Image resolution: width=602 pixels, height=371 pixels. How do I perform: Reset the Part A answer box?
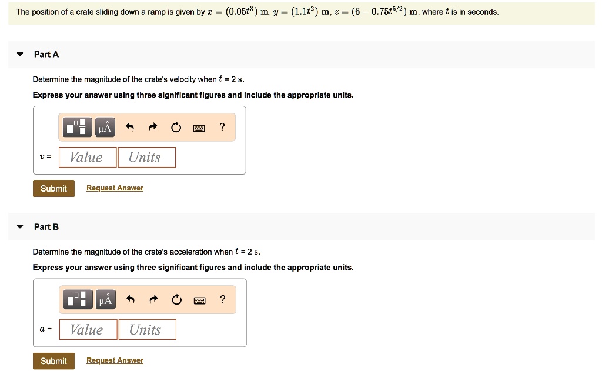click(x=176, y=127)
